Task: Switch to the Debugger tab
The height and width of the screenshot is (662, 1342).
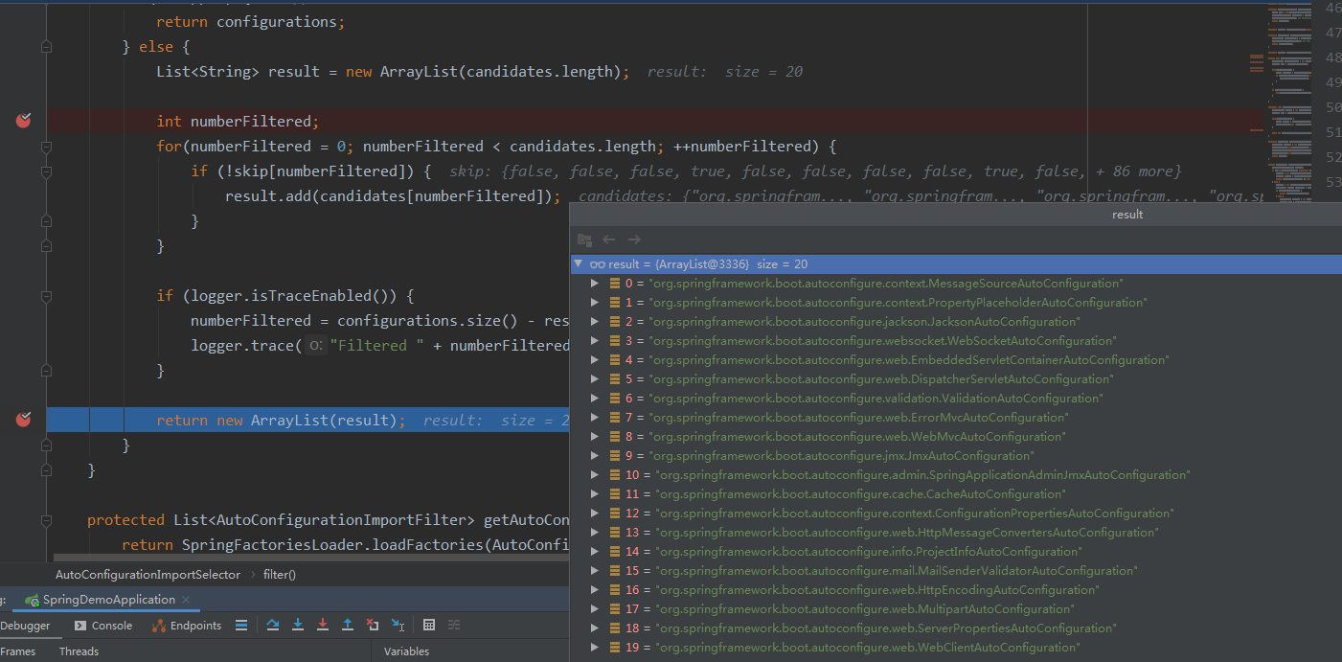Action: coord(25,626)
